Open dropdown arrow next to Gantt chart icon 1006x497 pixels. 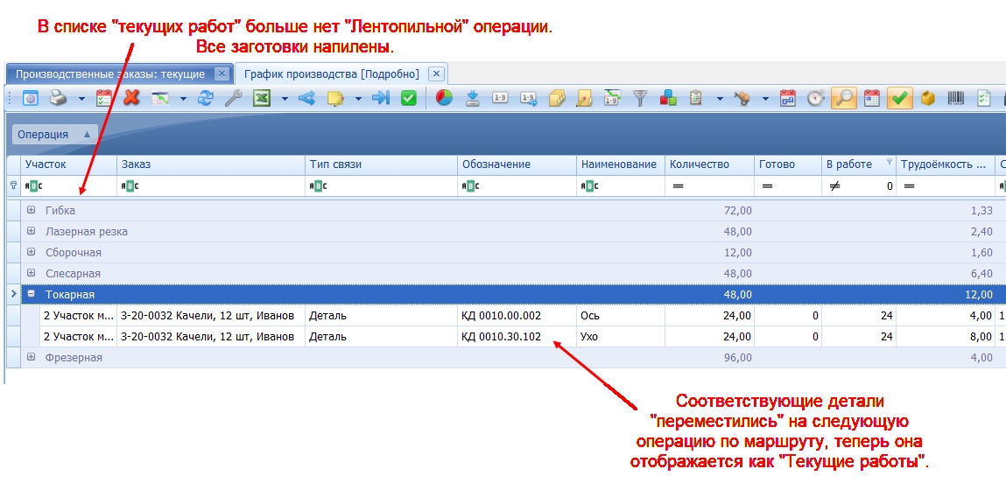[x=183, y=99]
